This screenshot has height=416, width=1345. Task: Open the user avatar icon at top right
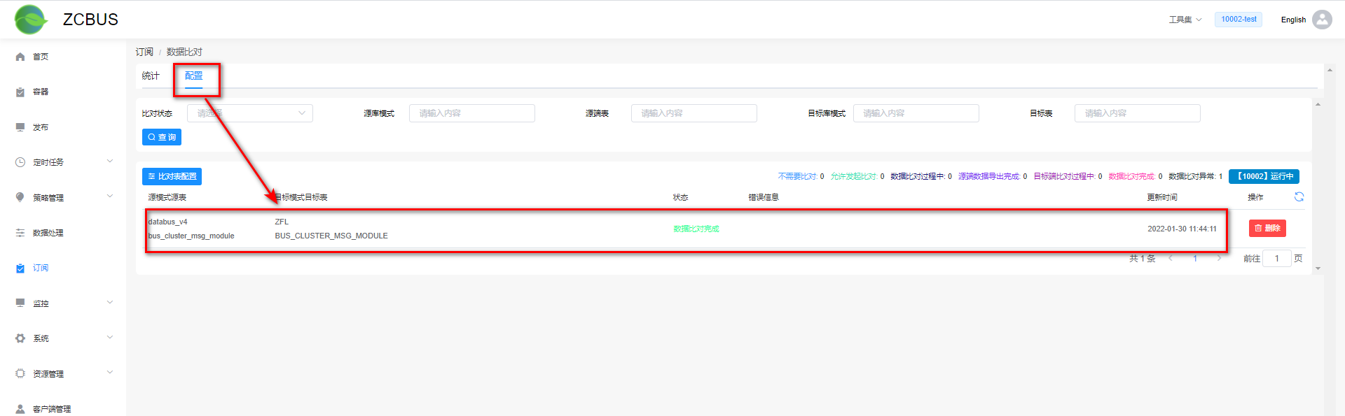coord(1322,20)
